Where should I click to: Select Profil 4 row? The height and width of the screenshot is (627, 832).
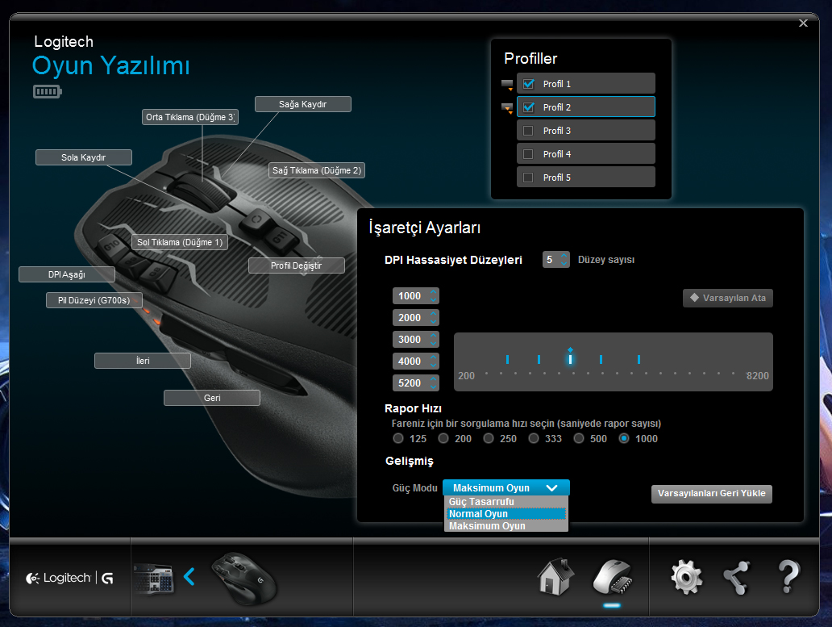(x=586, y=154)
